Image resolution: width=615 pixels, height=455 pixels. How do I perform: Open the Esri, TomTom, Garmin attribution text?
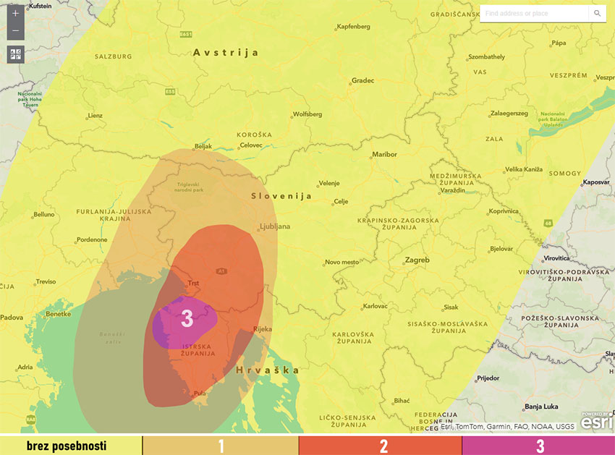click(x=507, y=427)
